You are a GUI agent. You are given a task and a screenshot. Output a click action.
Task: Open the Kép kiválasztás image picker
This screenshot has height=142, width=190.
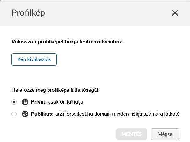pos(34,59)
